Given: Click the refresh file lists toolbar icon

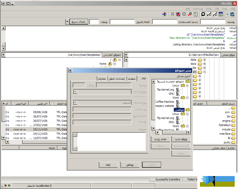Looking at the screenshot, I should coord(196,14).
